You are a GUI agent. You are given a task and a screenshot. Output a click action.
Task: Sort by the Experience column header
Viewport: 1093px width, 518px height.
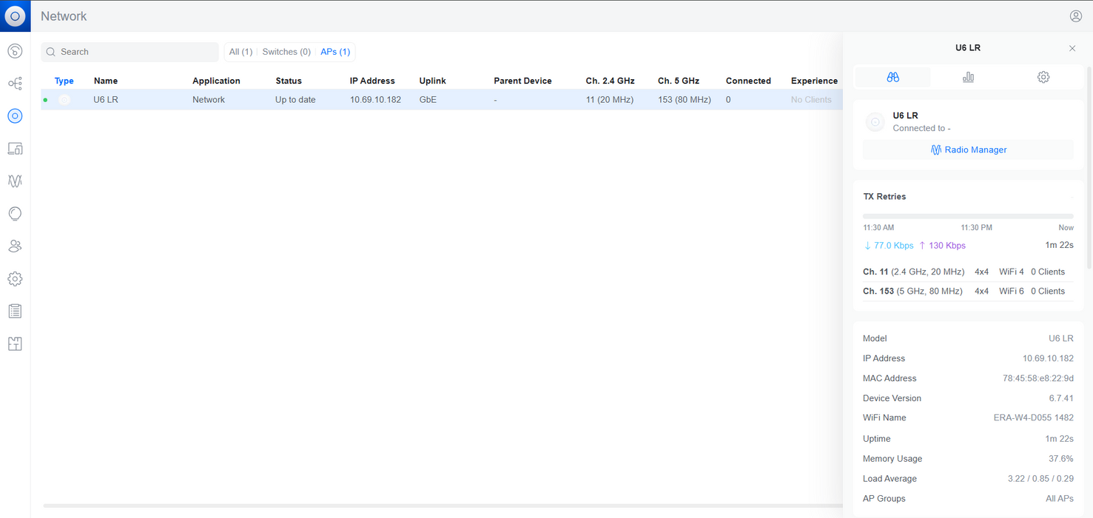coord(814,81)
